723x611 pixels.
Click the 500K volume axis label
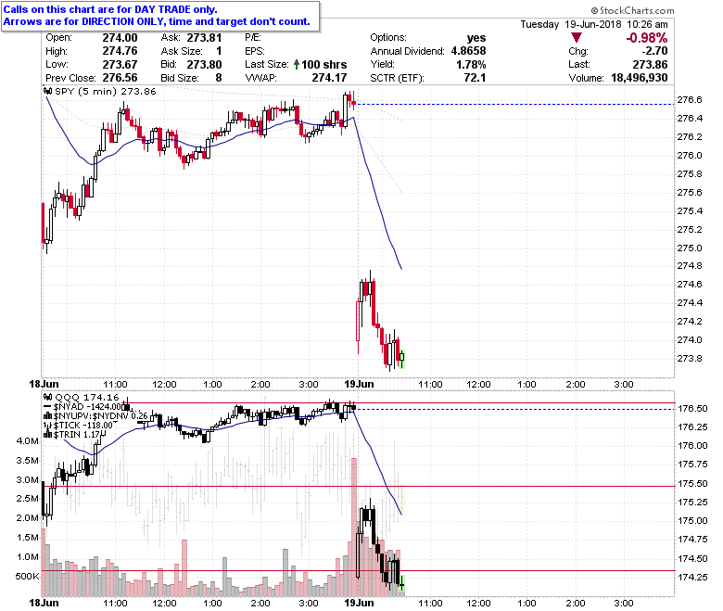tap(27, 577)
